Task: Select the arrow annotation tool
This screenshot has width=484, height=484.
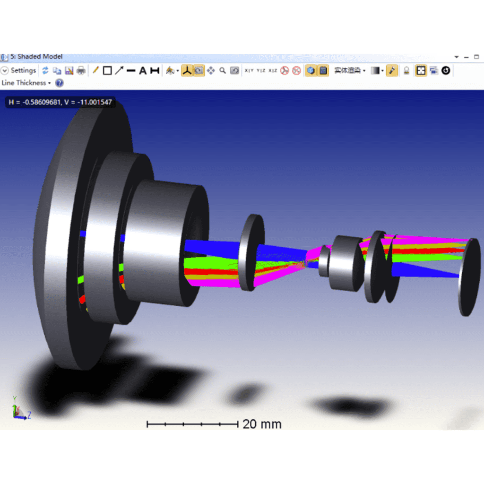Action: (119, 71)
